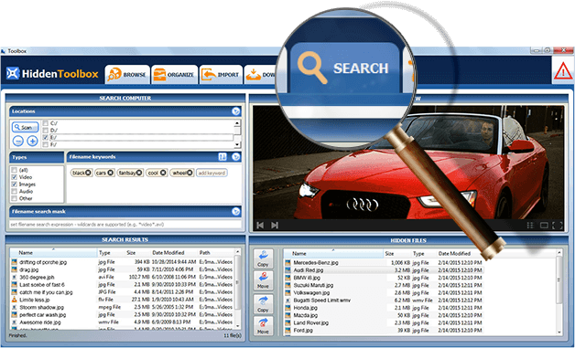Remove the 'fantsay' keyword tag
This screenshot has width=575, height=348.
139,173
